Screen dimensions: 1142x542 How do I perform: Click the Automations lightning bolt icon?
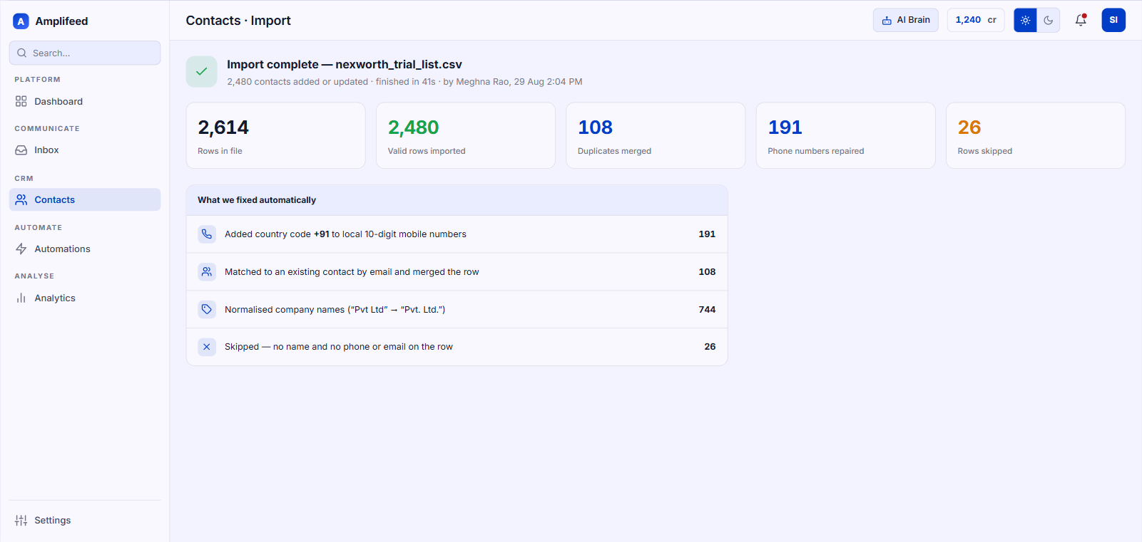pyautogui.click(x=21, y=249)
